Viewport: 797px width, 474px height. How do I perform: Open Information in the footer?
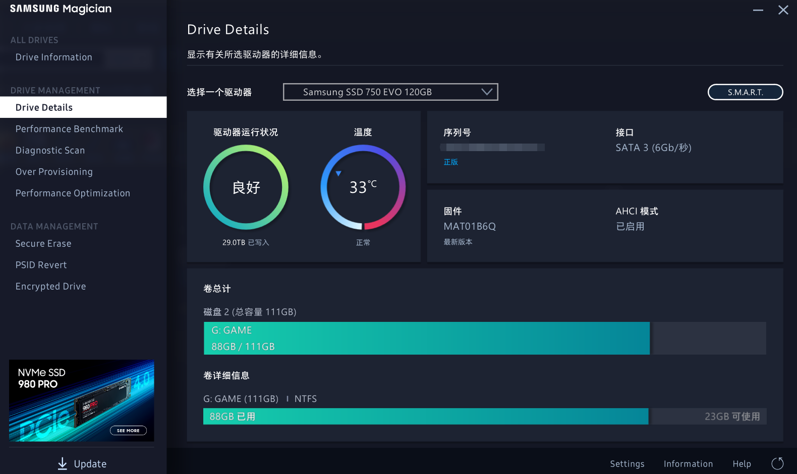click(x=688, y=464)
